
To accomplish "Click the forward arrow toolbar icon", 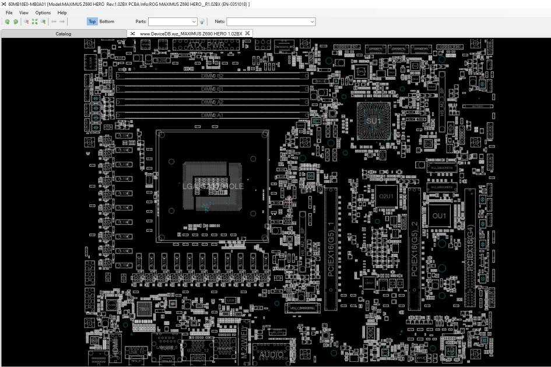I will (62, 22).
